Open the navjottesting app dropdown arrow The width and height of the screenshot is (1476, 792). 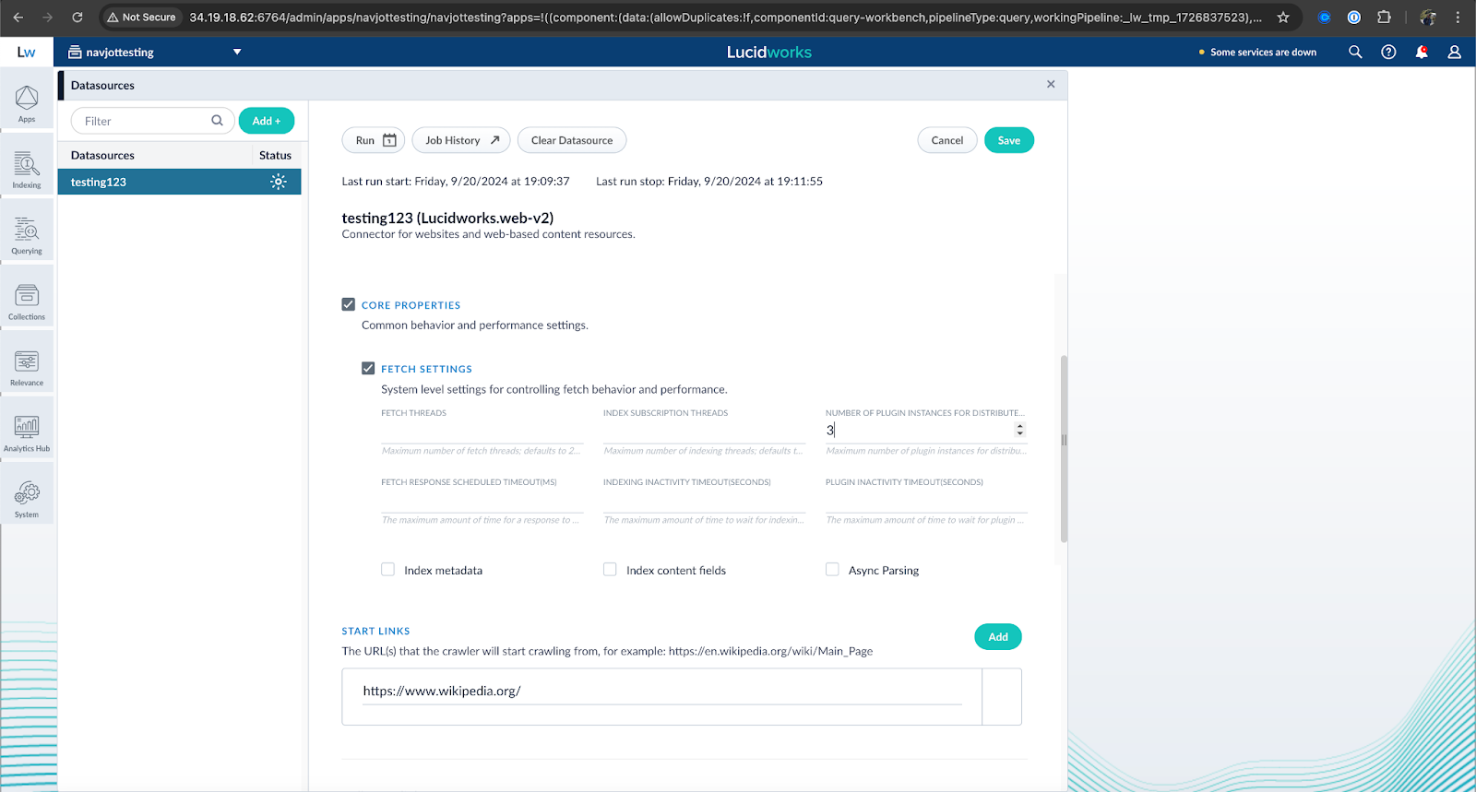(237, 52)
